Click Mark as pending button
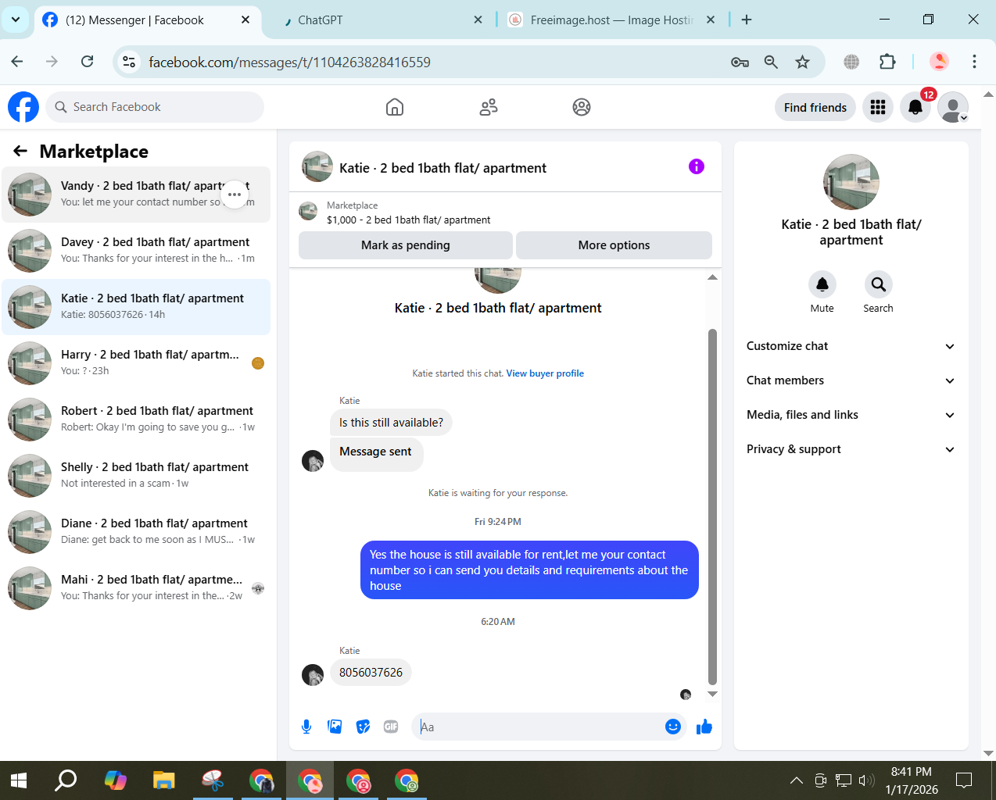Image resolution: width=996 pixels, height=800 pixels. (406, 245)
